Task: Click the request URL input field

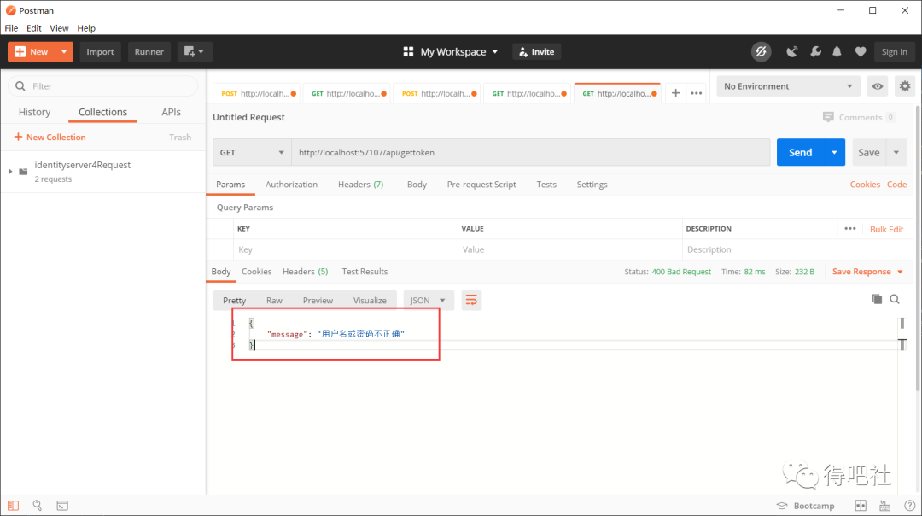Action: tap(531, 152)
